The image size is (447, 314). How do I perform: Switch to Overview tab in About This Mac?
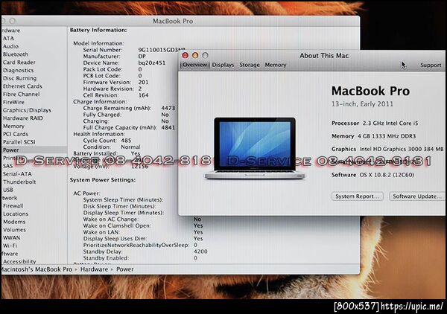(x=194, y=65)
